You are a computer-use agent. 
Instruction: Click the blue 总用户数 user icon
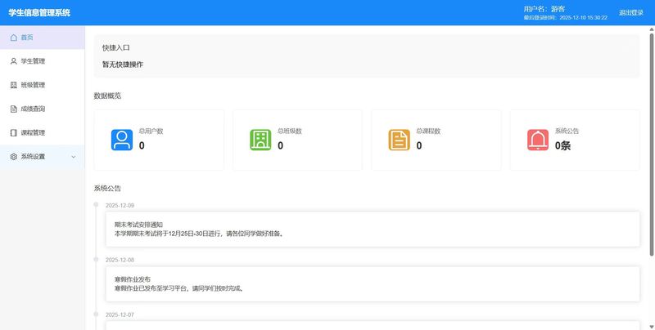pyautogui.click(x=122, y=140)
